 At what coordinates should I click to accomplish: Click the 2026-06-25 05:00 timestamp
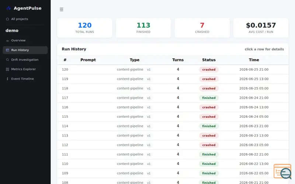point(254,88)
